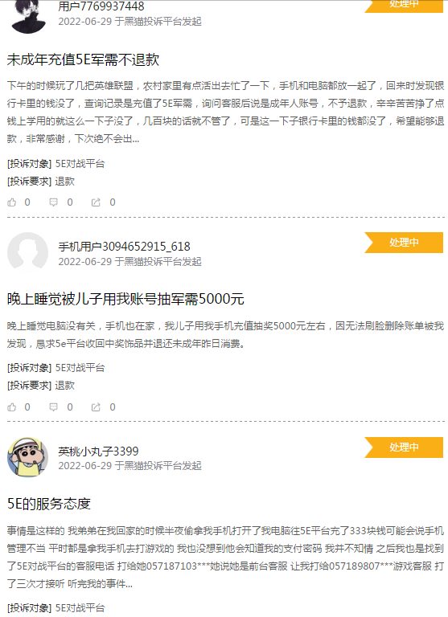Click 处理中 badge on 英桃小丸子3399 complaint
448x617 pixels.
(404, 447)
